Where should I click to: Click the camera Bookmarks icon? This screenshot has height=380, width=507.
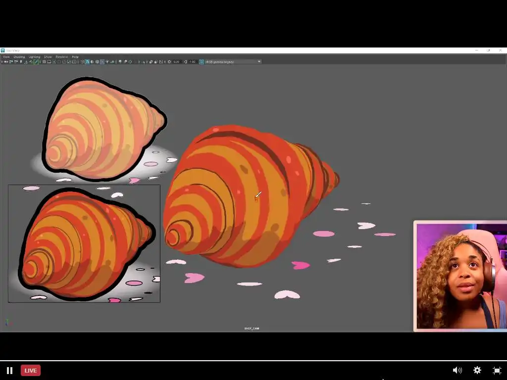(x=21, y=62)
